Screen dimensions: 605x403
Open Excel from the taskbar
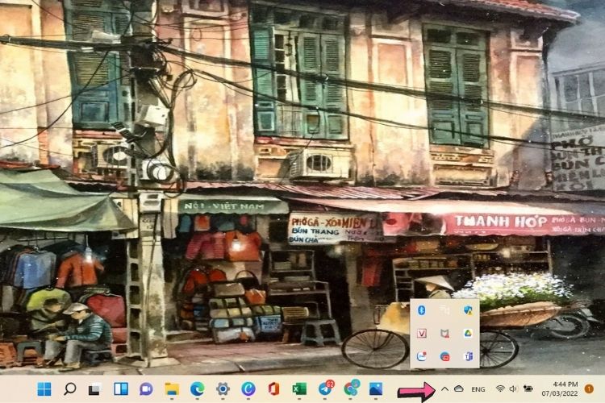(299, 388)
